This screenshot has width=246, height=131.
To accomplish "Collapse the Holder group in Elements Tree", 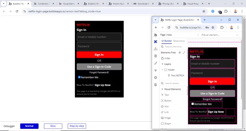I will point(162,70).
